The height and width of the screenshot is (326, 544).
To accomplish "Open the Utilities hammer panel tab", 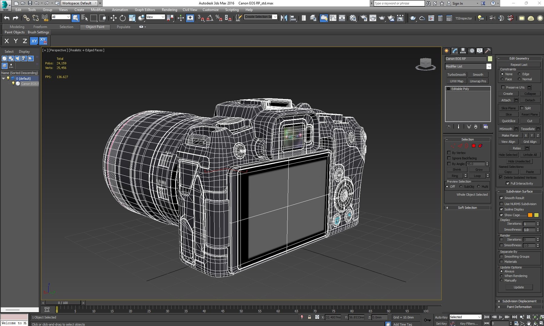I will [x=487, y=51].
